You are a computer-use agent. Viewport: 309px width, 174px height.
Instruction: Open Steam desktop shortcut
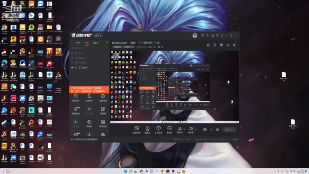click(x=4, y=123)
